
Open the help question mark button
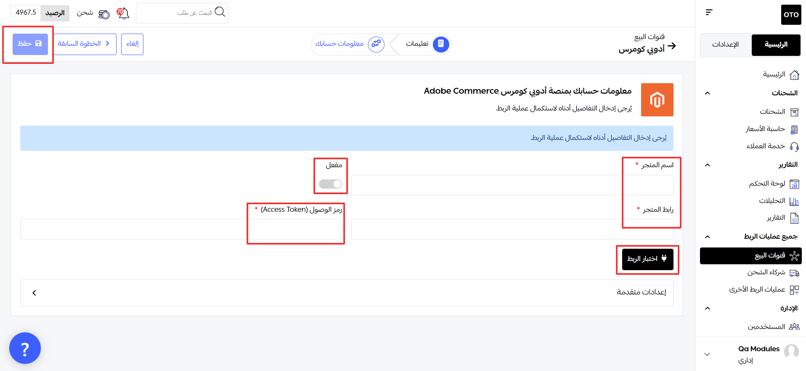(25, 348)
